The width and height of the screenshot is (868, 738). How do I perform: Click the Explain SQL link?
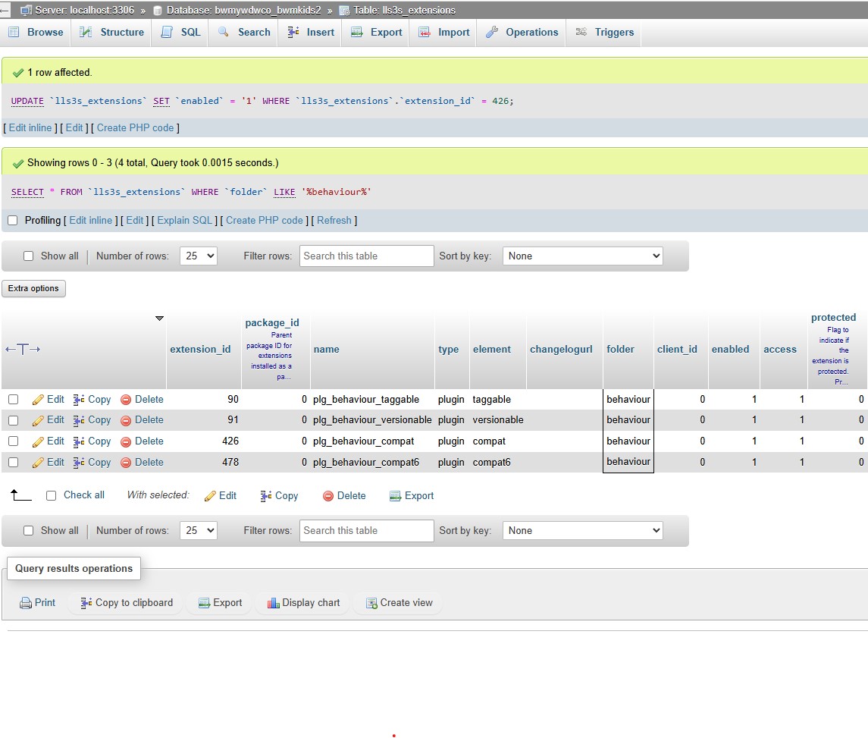(x=185, y=221)
